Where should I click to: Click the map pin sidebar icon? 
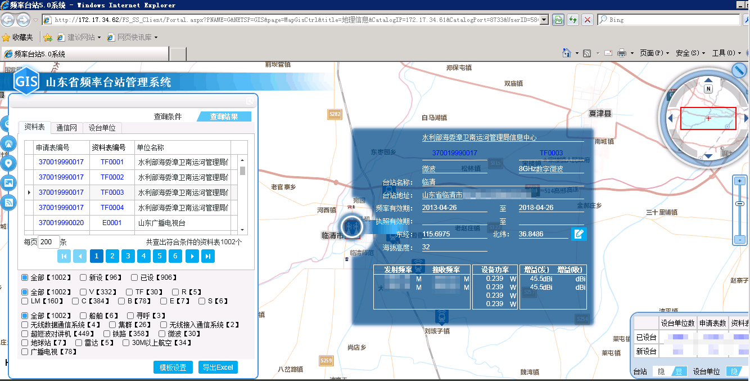[8, 163]
